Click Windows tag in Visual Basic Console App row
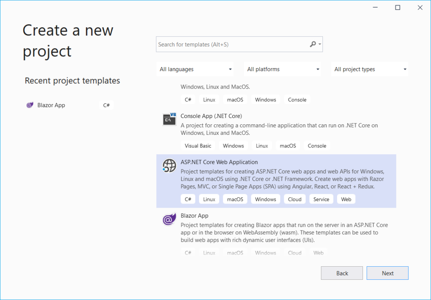 [233, 146]
